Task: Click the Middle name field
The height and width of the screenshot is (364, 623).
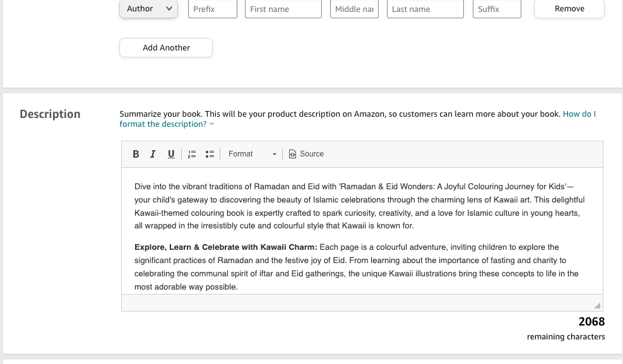Action: (354, 9)
